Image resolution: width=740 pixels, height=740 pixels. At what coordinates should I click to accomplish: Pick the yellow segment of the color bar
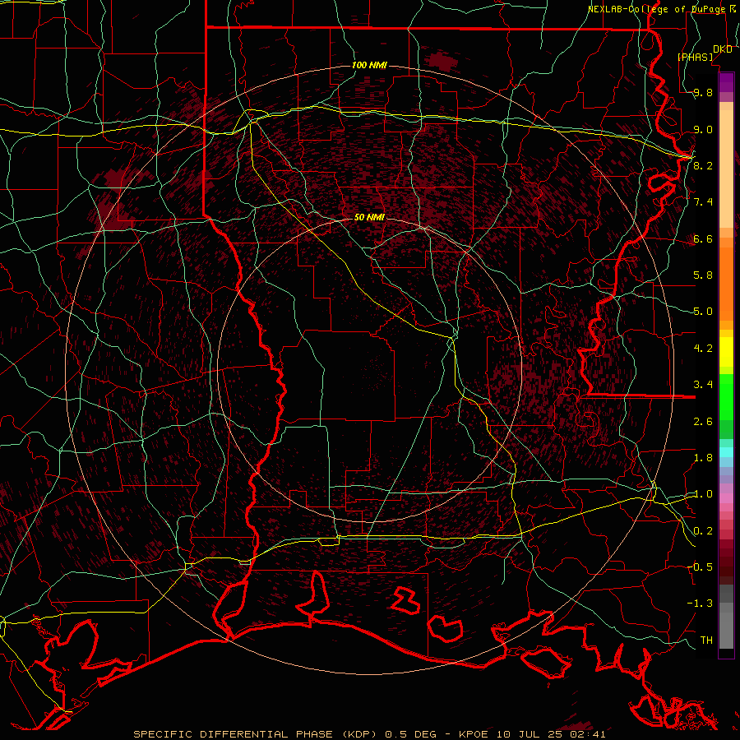pos(726,352)
